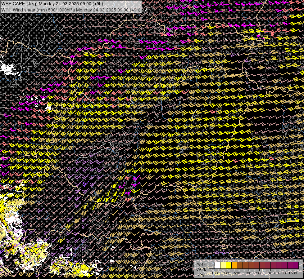
Task: Select the transparent first legend swatch
Action: point(212,265)
